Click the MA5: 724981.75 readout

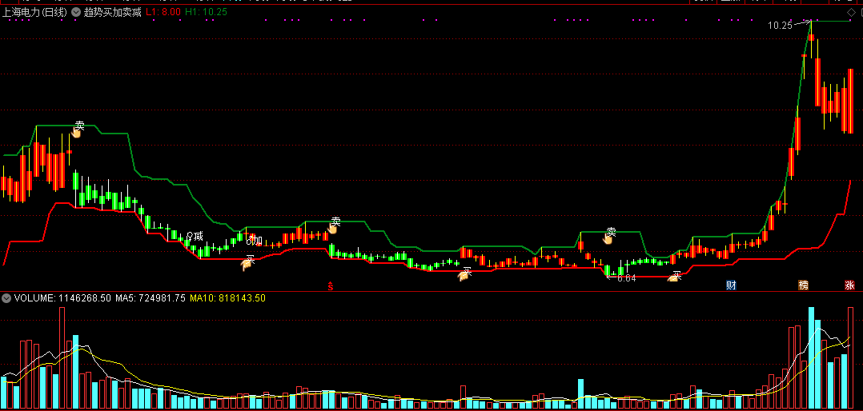[x=150, y=298]
